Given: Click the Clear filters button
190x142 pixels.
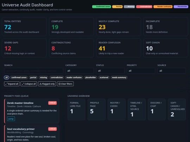Looking at the screenshot, I should [65, 84].
